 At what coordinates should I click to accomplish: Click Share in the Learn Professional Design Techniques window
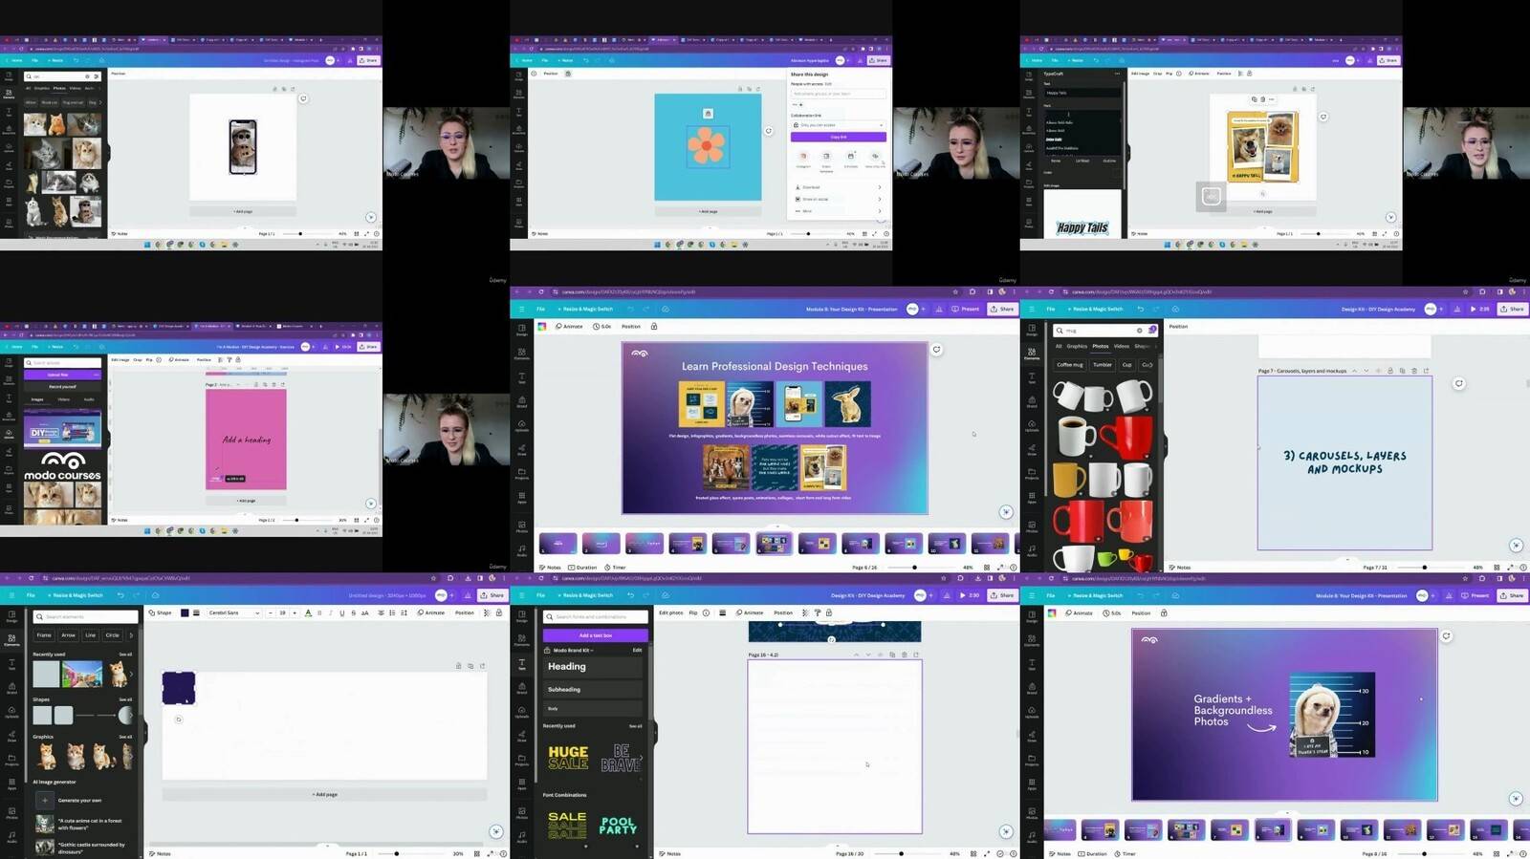point(1002,309)
